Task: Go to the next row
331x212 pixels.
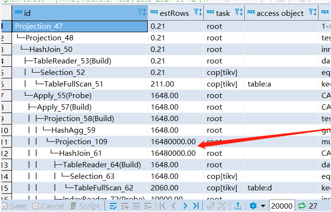Action: click(x=185, y=206)
